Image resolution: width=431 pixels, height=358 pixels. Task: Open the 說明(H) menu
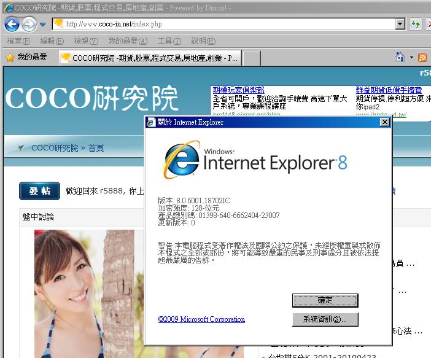[x=203, y=41]
